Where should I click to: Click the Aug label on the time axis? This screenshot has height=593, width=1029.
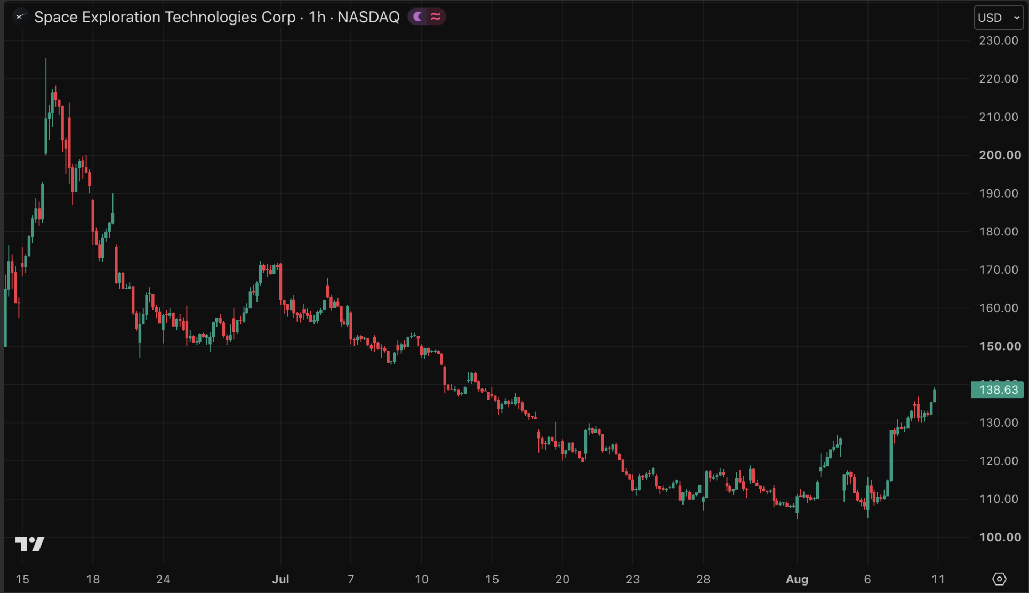pyautogui.click(x=797, y=579)
